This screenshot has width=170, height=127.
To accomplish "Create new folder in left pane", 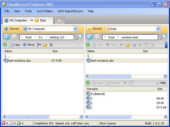I will click(45, 45).
